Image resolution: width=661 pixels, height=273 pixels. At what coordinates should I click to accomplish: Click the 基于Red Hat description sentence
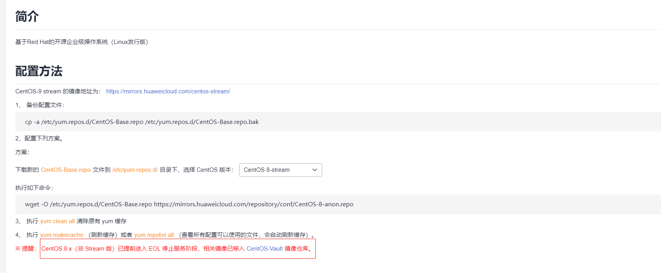coord(81,42)
